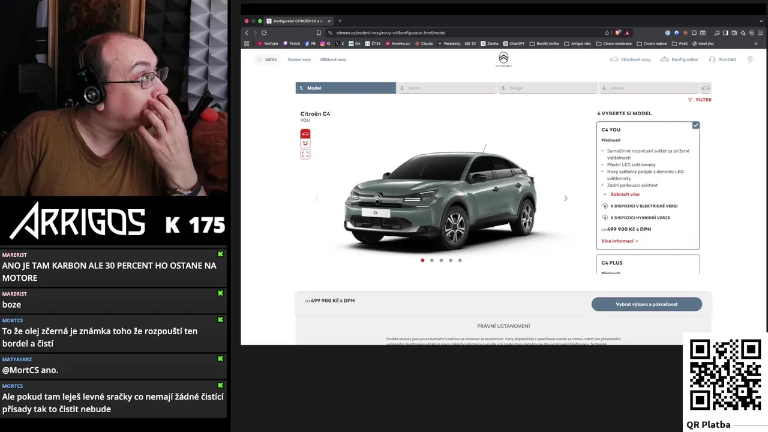Show next car image with right arrow
Viewport: 768px width, 432px height.
tap(565, 199)
